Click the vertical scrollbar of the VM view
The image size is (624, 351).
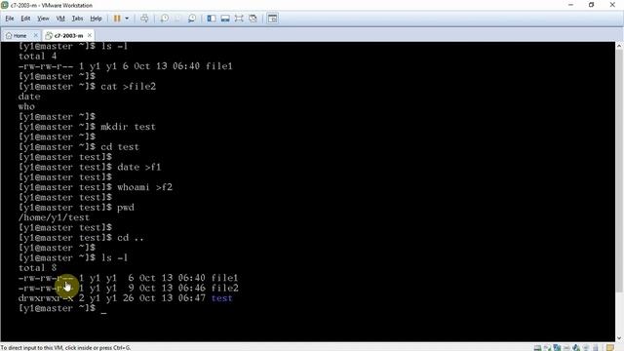click(x=619, y=172)
